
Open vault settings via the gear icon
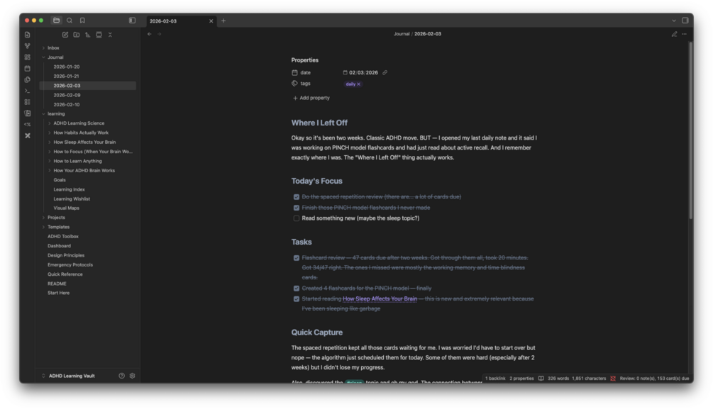(133, 376)
